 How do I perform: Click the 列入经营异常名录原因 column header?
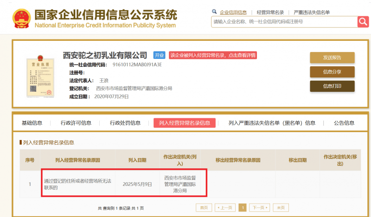click(x=78, y=160)
